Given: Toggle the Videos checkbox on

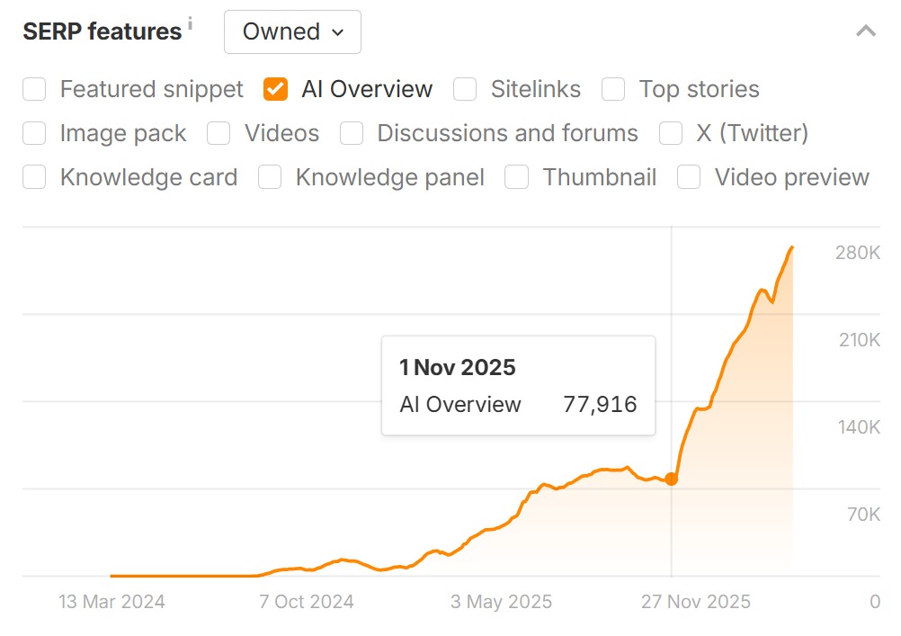Looking at the screenshot, I should tap(219, 133).
